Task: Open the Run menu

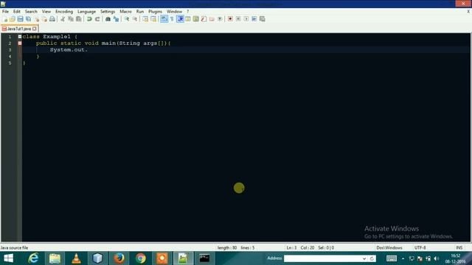Action: coord(140,12)
